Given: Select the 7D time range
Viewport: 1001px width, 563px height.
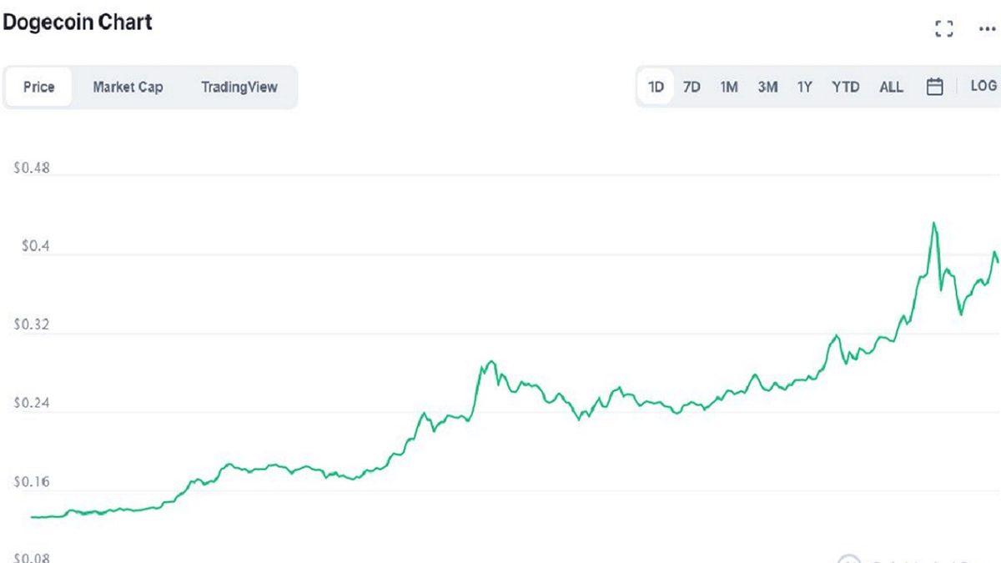Looking at the screenshot, I should pos(692,86).
